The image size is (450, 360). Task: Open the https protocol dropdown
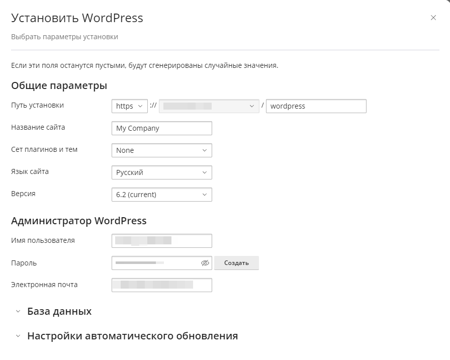129,106
